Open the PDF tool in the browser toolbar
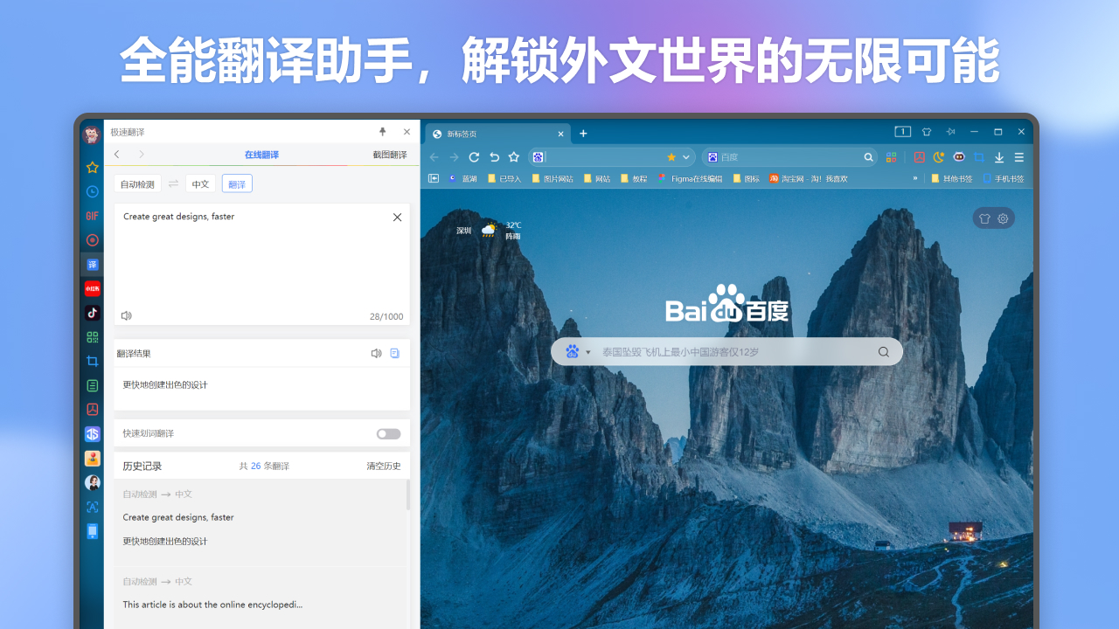 click(x=919, y=157)
